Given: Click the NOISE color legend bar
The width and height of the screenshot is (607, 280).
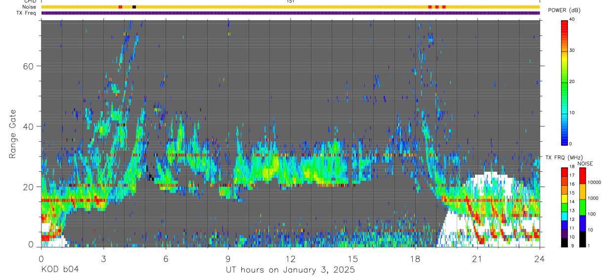Looking at the screenshot, I should (582, 206).
